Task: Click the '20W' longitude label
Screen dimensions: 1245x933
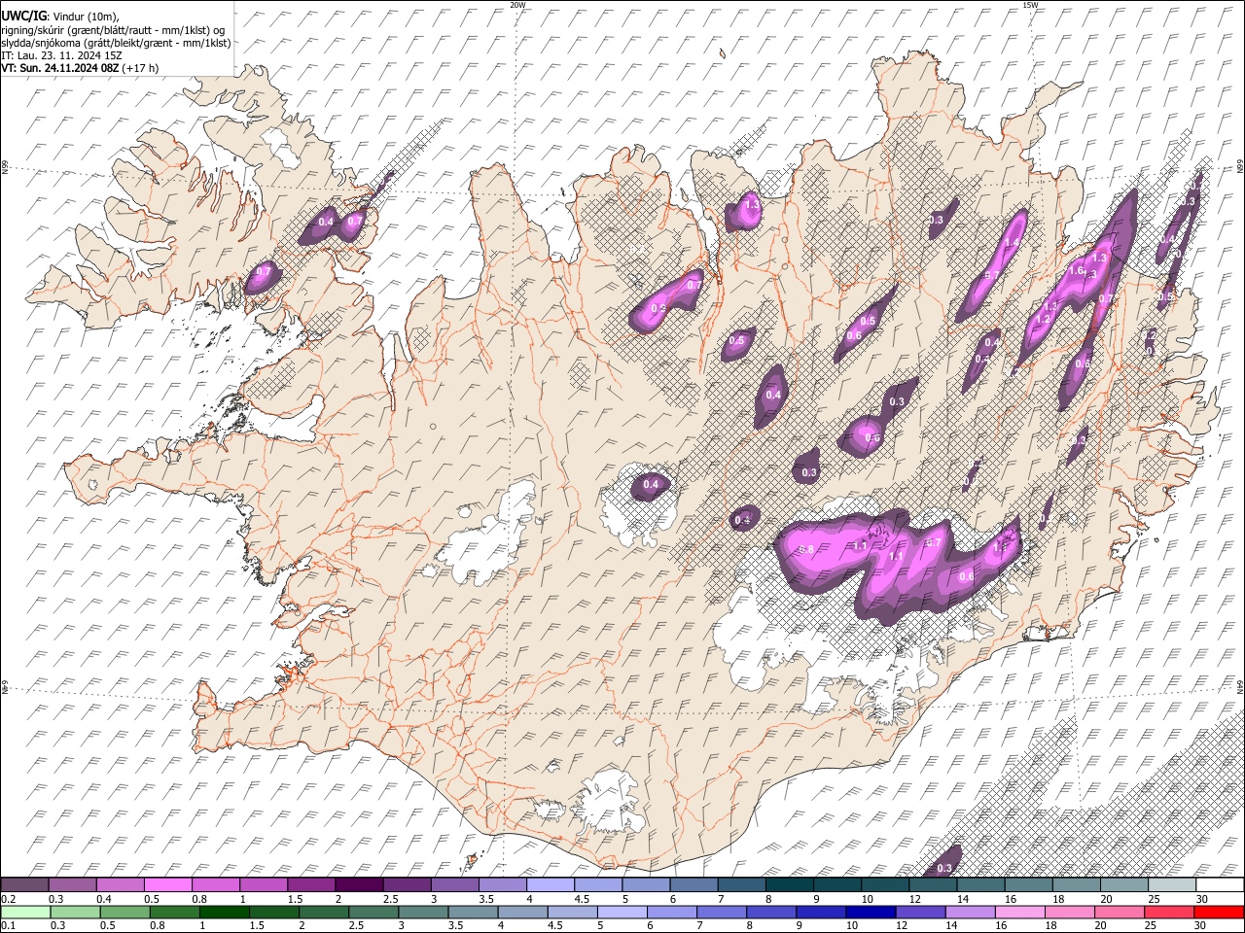Action: pyautogui.click(x=517, y=5)
